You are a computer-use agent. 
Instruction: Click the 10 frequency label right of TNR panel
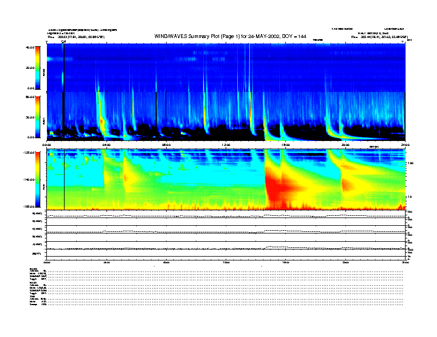pos(409,197)
